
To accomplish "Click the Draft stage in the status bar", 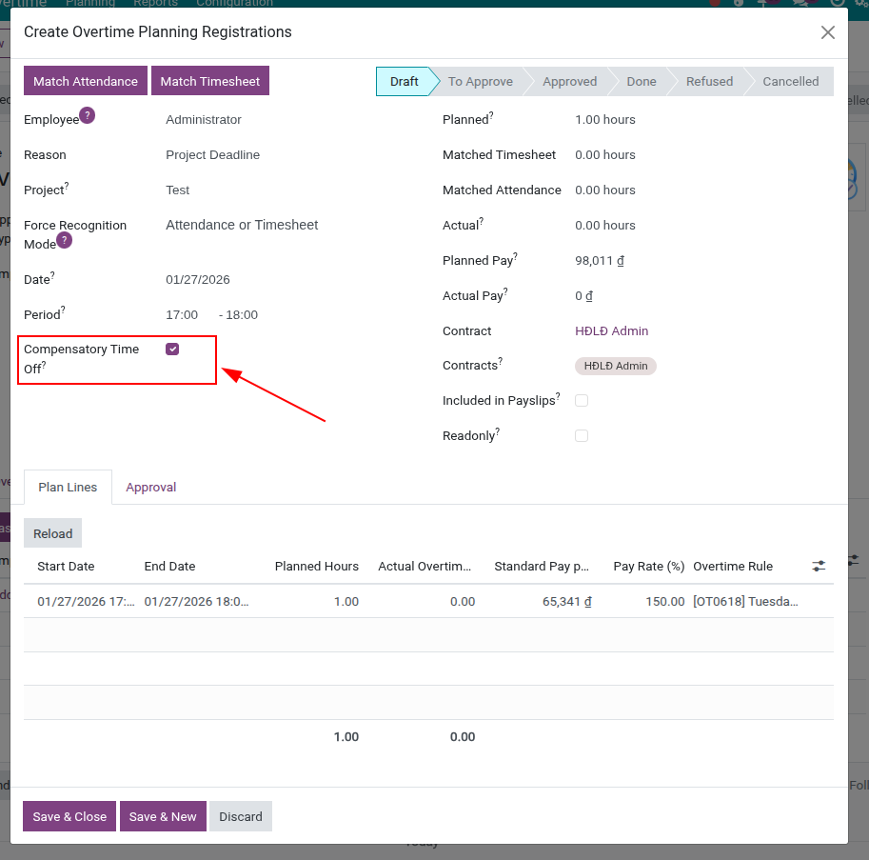I will [404, 81].
